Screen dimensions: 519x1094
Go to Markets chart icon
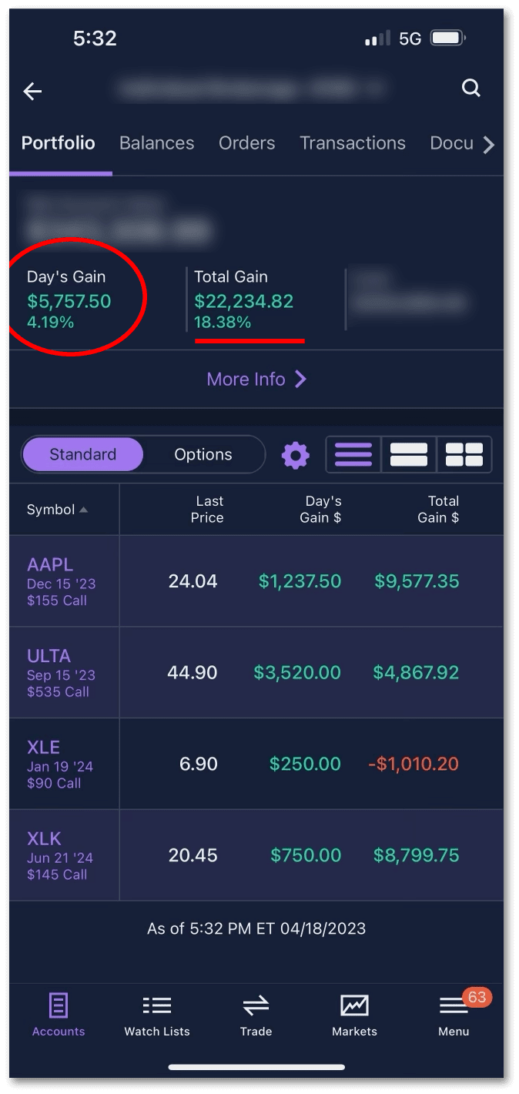tap(354, 1014)
